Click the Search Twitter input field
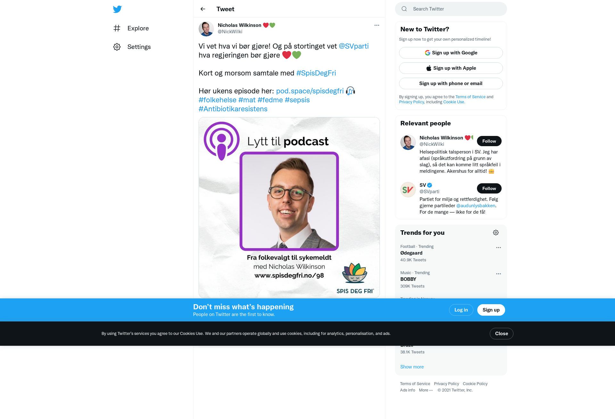Screen dimensions: 615x419 [x=451, y=9]
